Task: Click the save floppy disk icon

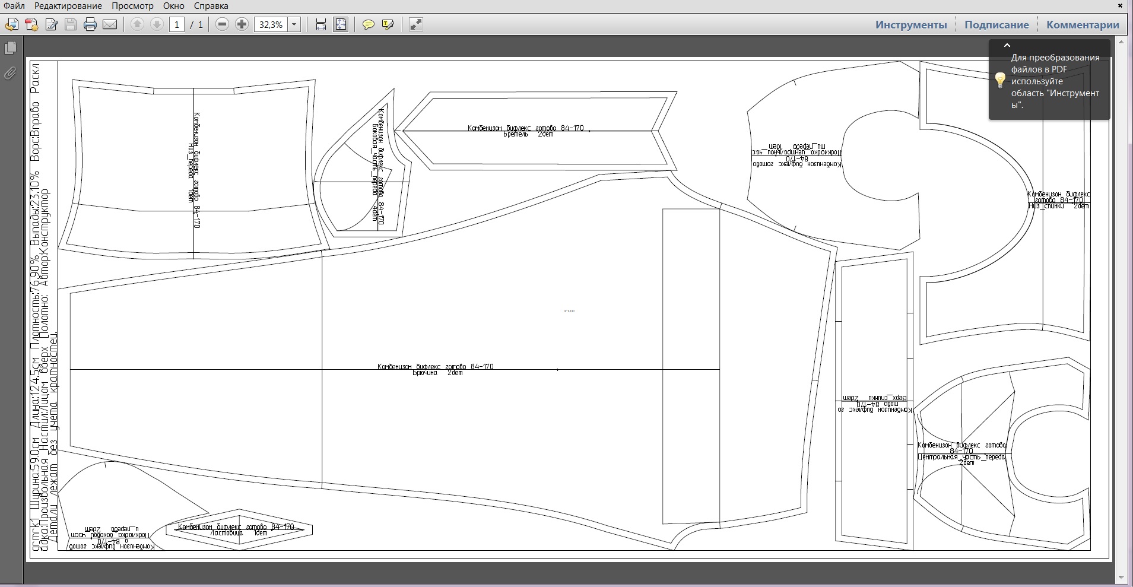Action: click(x=71, y=24)
